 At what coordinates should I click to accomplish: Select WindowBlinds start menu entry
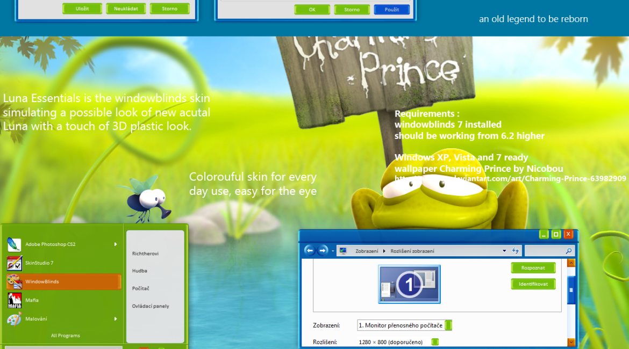click(64, 282)
